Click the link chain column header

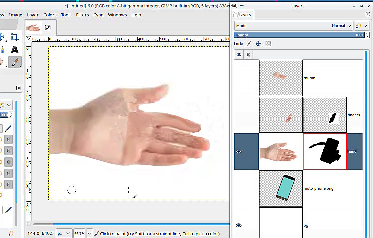248,55
